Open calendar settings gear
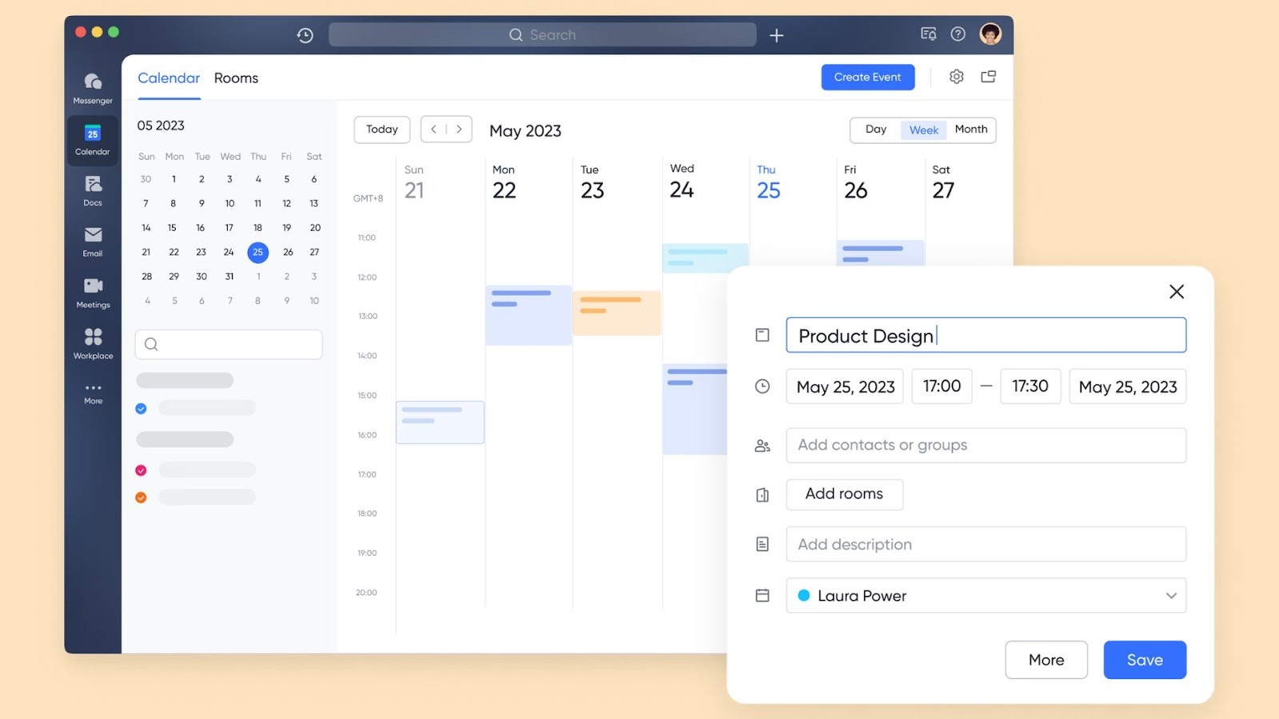The image size is (1279, 719). (x=956, y=77)
